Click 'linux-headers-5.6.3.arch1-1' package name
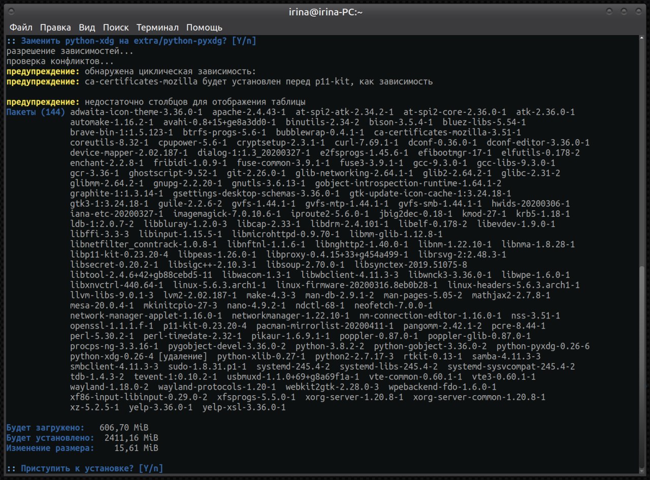The width and height of the screenshot is (650, 480). point(513,284)
